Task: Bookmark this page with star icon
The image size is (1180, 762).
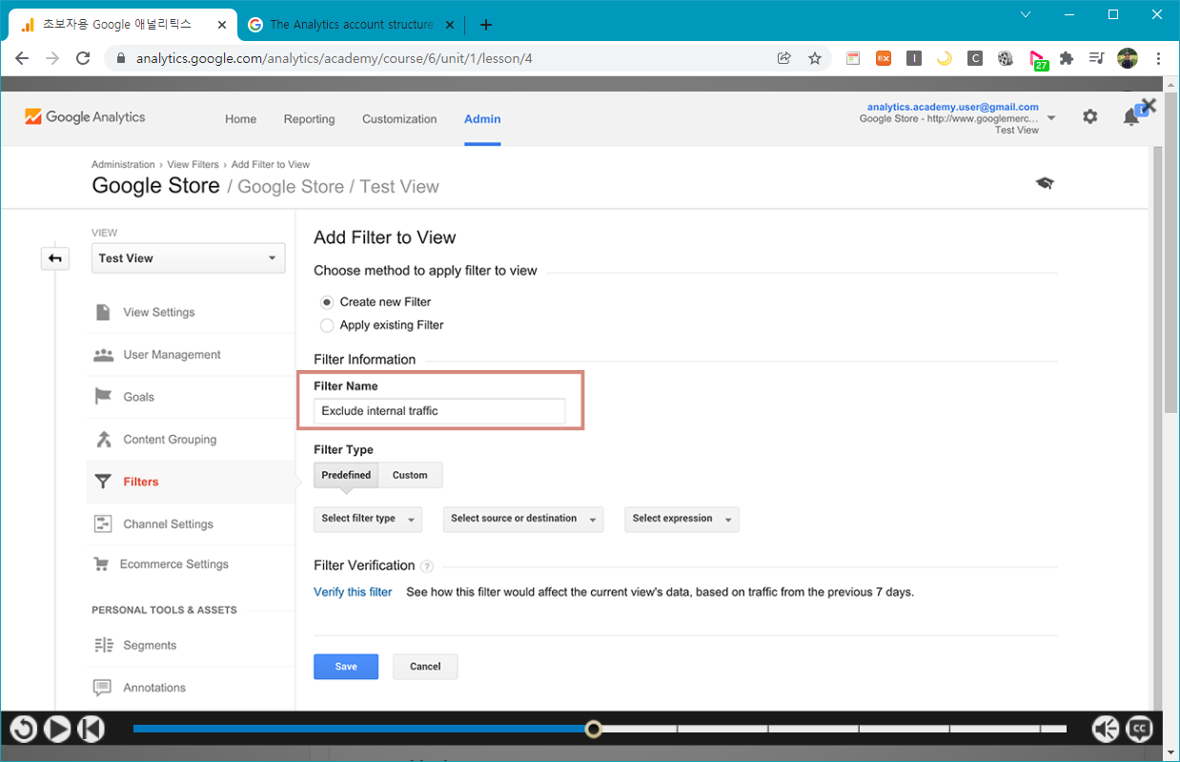Action: click(x=815, y=58)
